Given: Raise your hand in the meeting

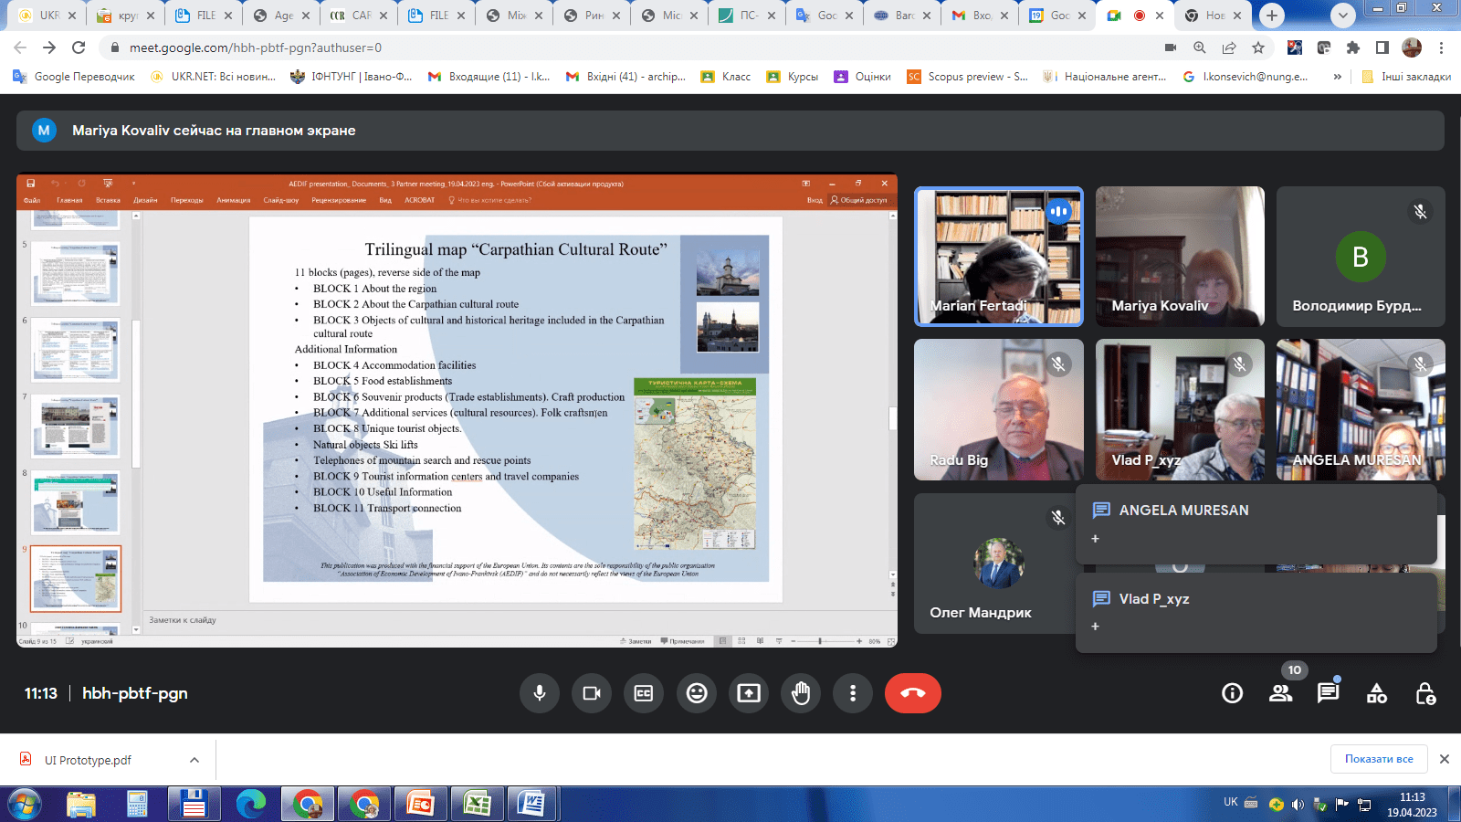Looking at the screenshot, I should (801, 693).
